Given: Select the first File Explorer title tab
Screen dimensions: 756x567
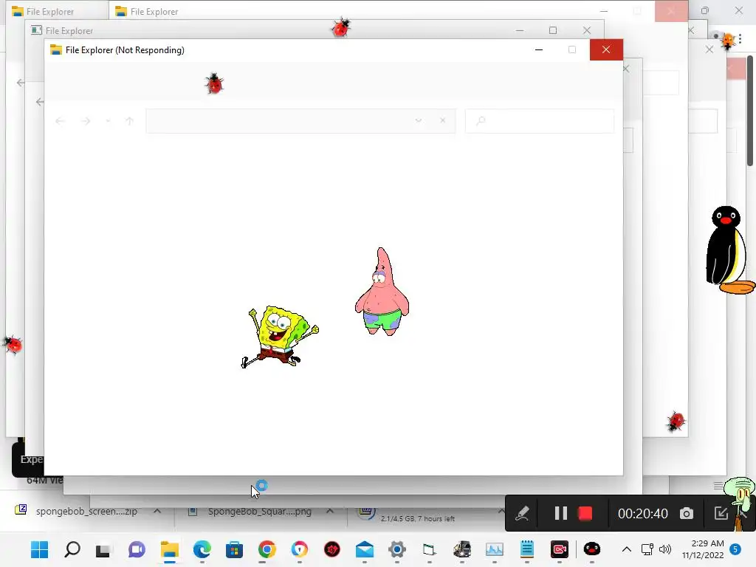Looking at the screenshot, I should pos(50,11).
